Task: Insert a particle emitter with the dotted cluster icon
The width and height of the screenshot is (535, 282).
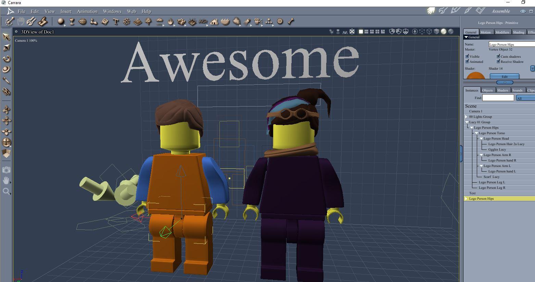Action: (x=127, y=22)
